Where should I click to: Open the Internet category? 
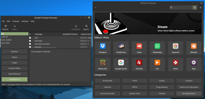click(x=107, y=87)
